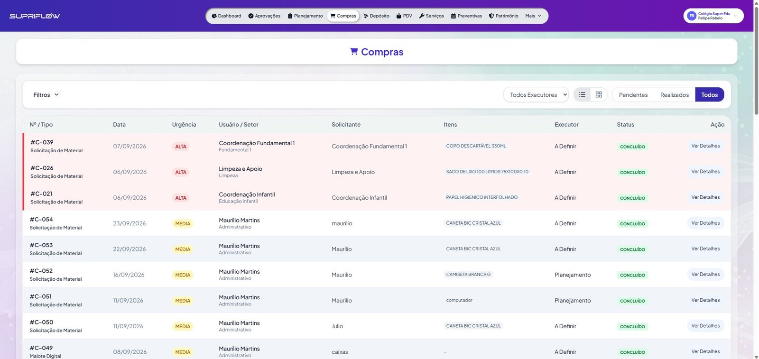Switch to list view layout
The height and width of the screenshot is (359, 759).
582,95
